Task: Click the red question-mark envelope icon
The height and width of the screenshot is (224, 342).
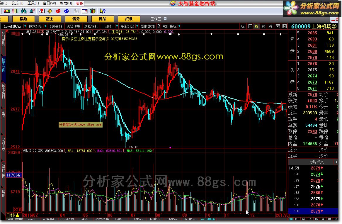Action: (x=42, y=11)
